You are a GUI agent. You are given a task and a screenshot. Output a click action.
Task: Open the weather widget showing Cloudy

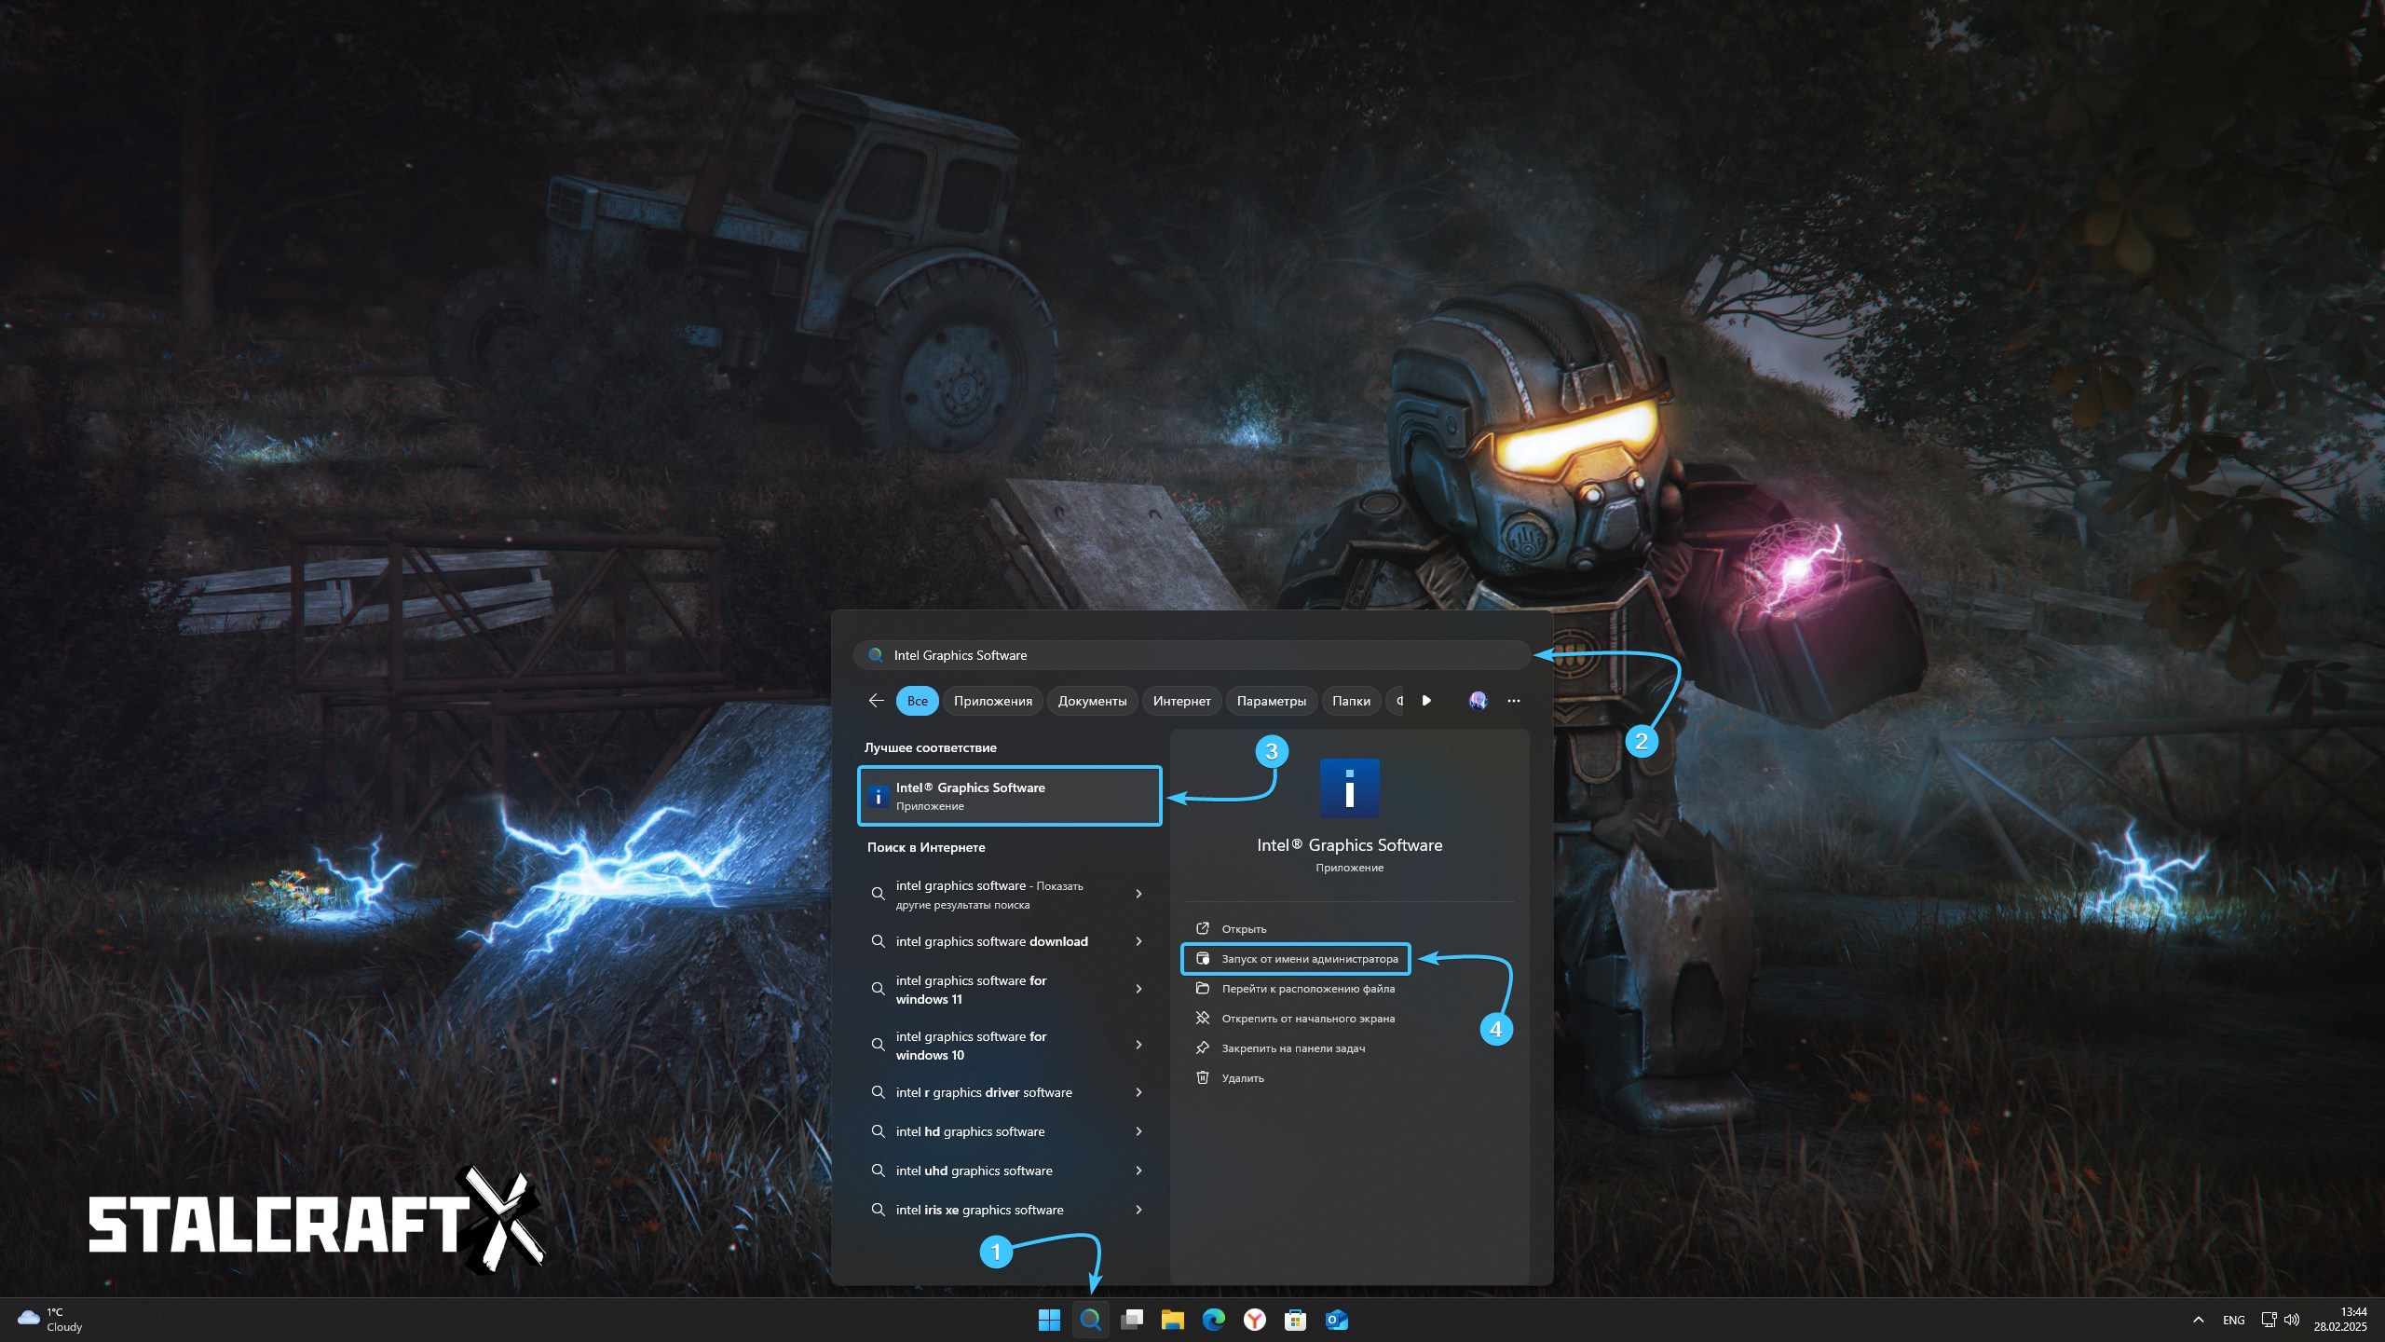(x=51, y=1320)
